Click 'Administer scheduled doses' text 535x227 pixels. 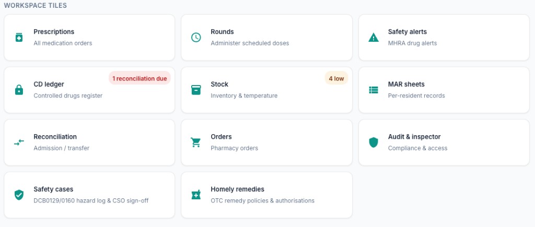pyautogui.click(x=250, y=43)
